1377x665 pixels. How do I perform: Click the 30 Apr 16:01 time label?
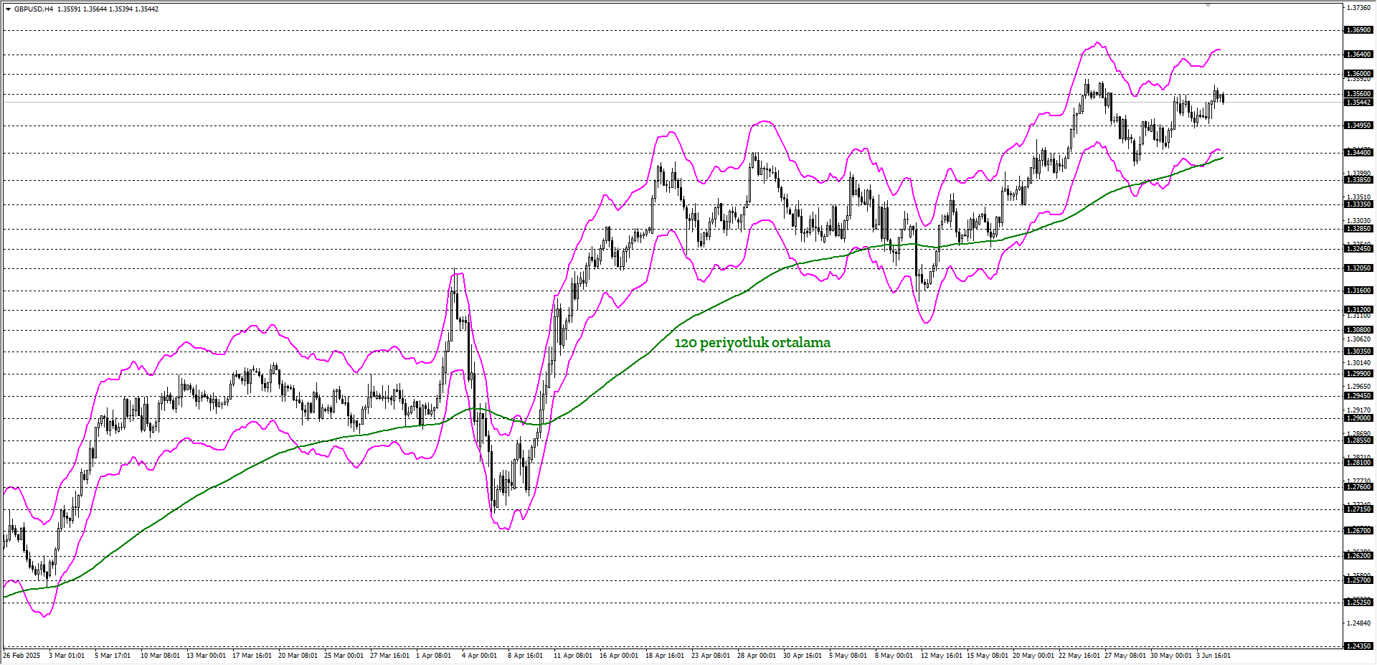click(803, 656)
